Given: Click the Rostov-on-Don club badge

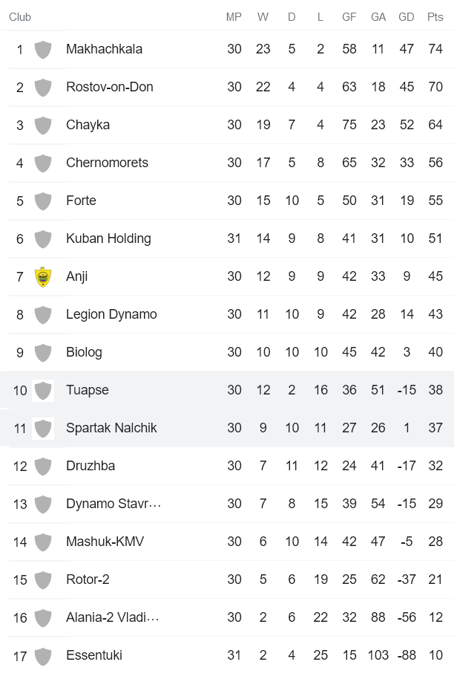Looking at the screenshot, I should coord(44,87).
